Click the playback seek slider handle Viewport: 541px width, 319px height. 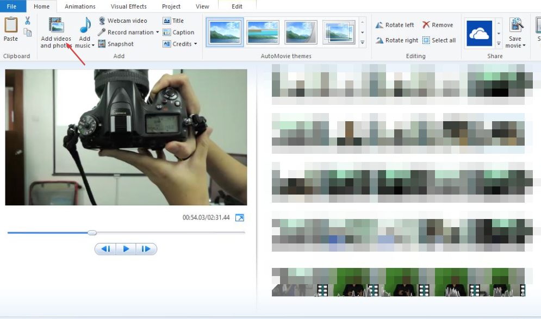91,232
